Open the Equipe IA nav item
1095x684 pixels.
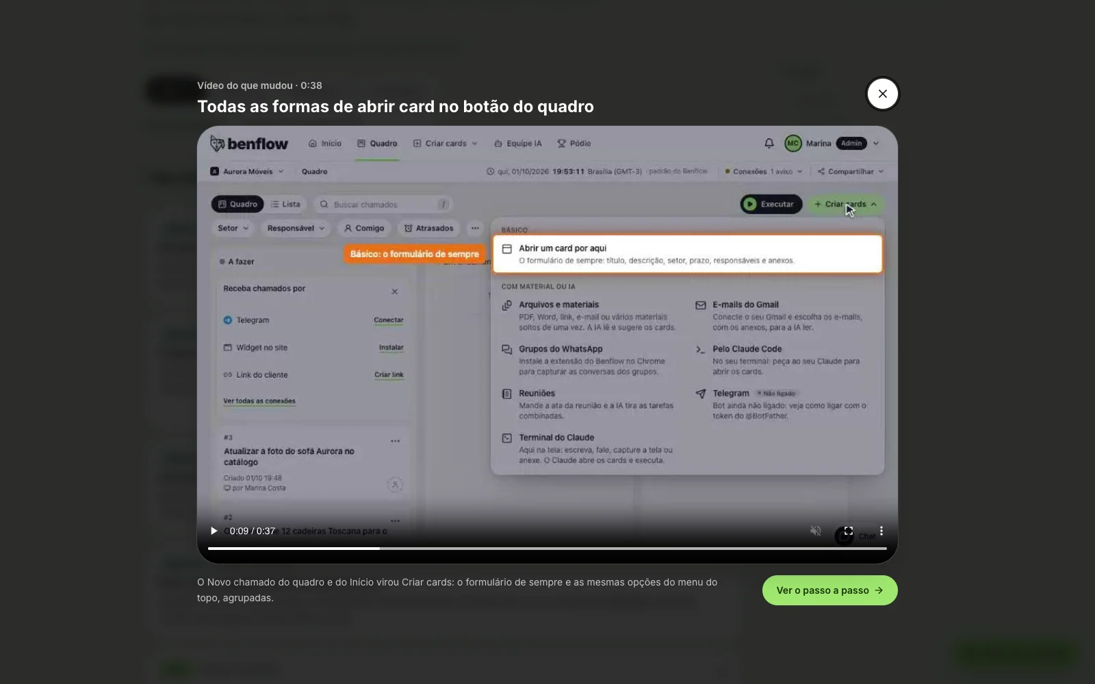(517, 144)
